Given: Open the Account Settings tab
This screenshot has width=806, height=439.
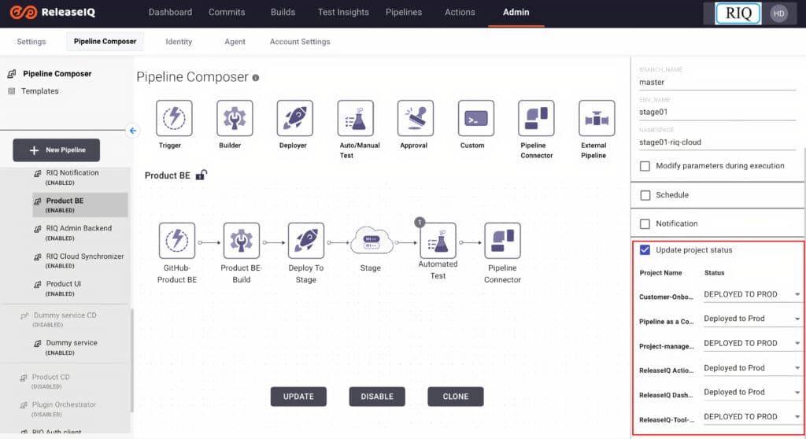Looking at the screenshot, I should pos(300,42).
